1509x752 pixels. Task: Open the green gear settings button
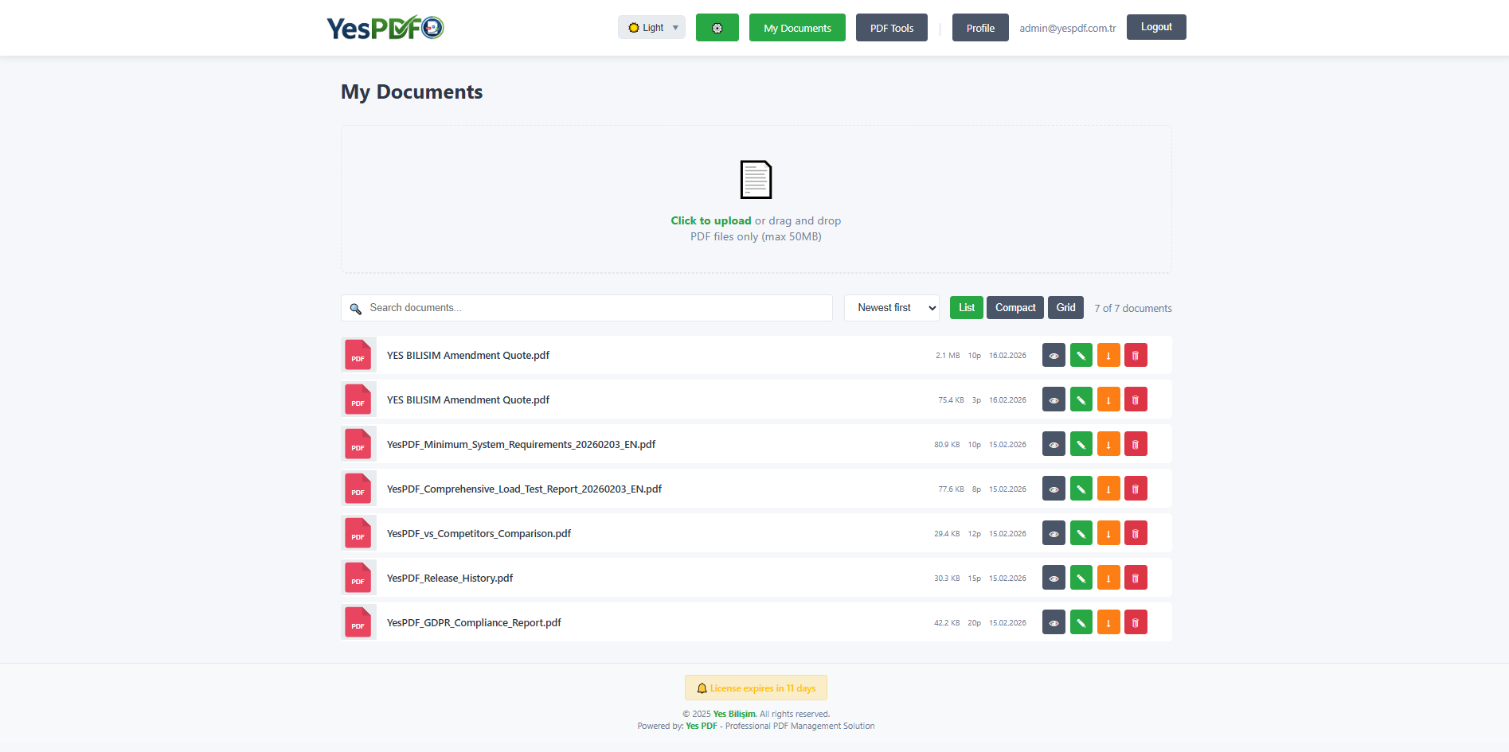point(717,28)
